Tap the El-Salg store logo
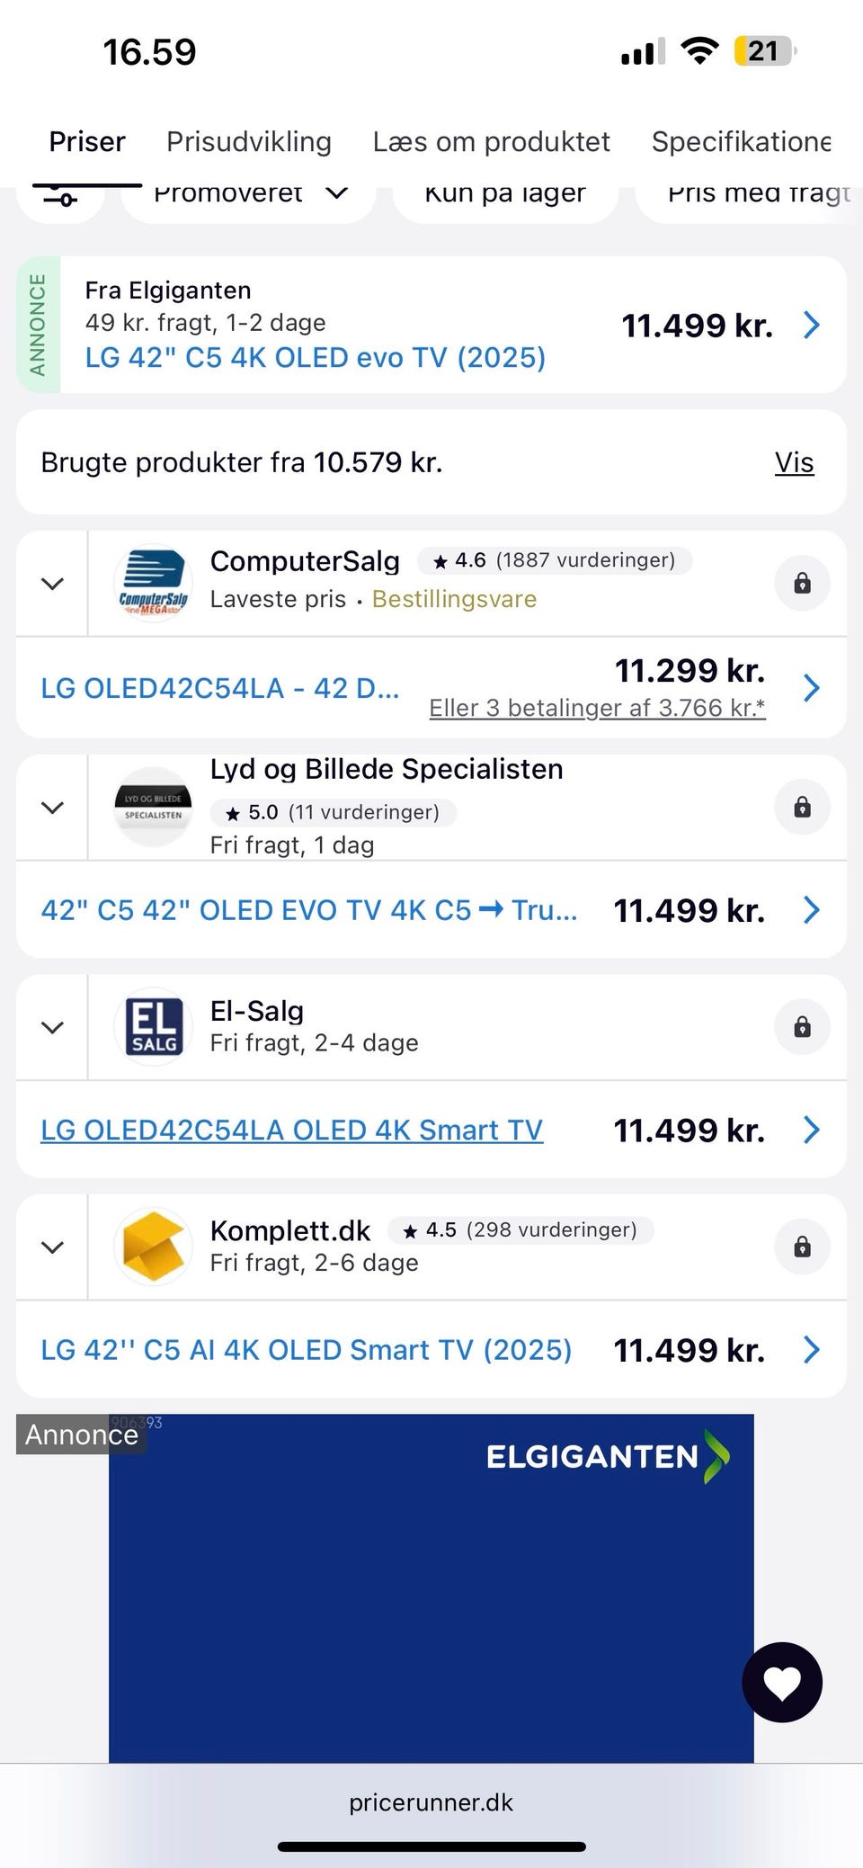 coord(153,1027)
